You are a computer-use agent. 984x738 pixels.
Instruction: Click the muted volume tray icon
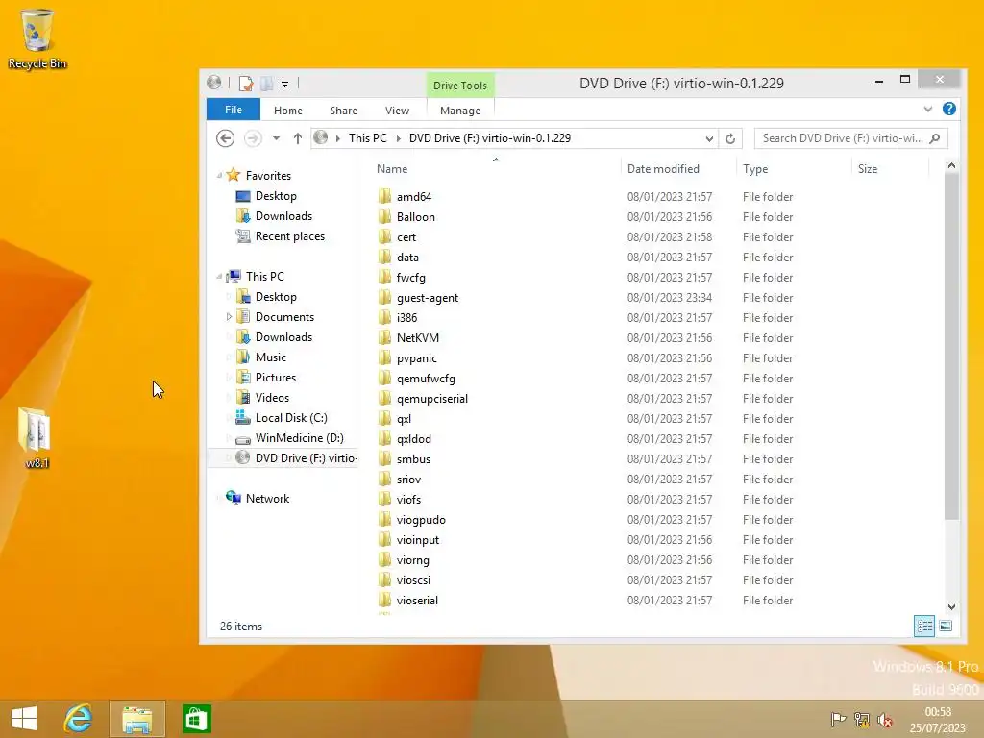pyautogui.click(x=885, y=720)
